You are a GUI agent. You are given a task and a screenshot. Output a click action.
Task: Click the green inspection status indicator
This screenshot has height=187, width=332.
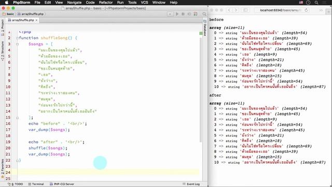[x=201, y=33]
